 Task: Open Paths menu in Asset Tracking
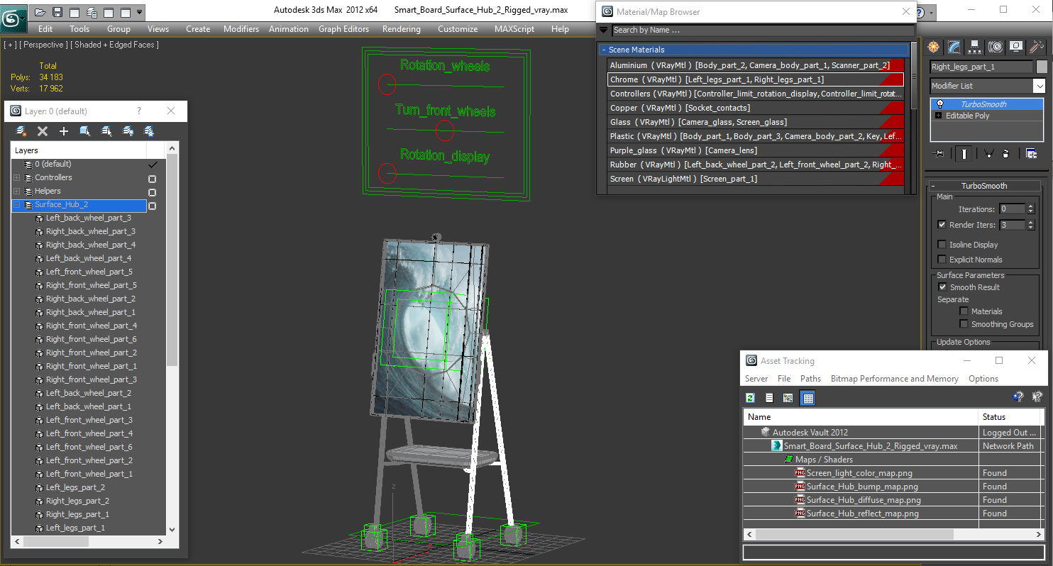point(810,379)
